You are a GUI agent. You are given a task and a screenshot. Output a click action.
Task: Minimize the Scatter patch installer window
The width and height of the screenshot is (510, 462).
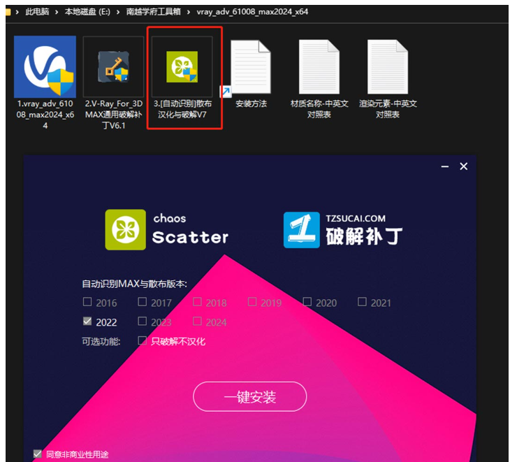coord(445,166)
